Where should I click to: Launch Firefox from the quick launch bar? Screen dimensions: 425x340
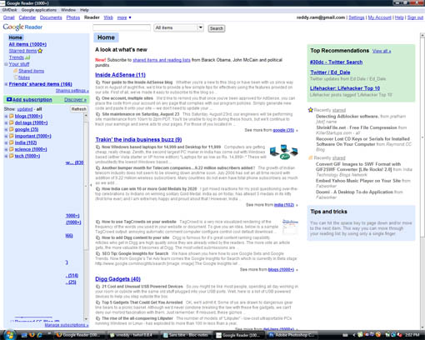pos(32,335)
